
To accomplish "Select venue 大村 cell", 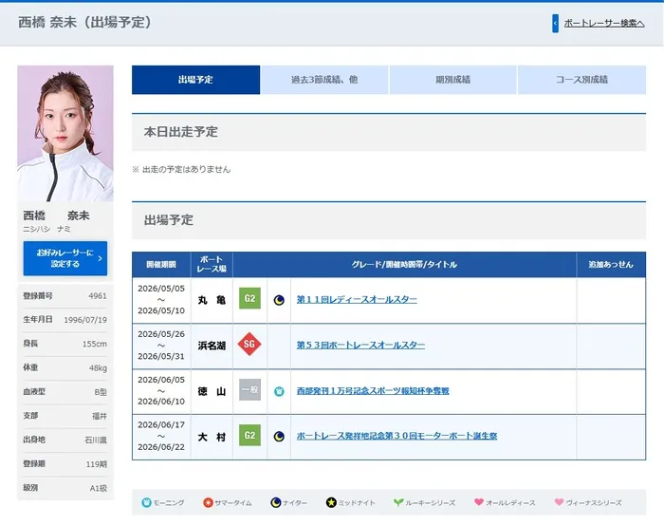I will [212, 437].
